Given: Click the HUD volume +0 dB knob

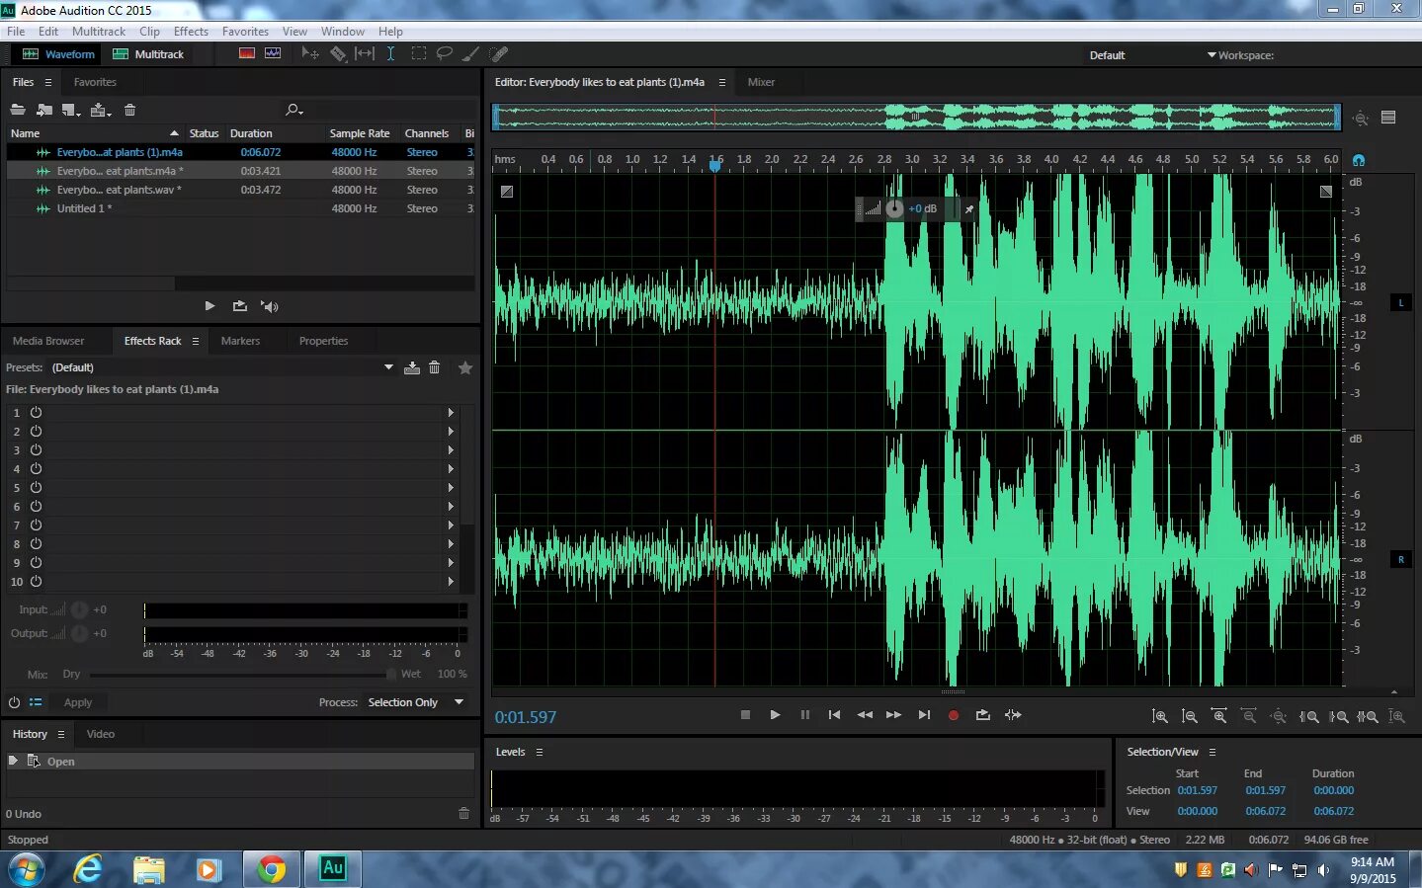Looking at the screenshot, I should (894, 208).
